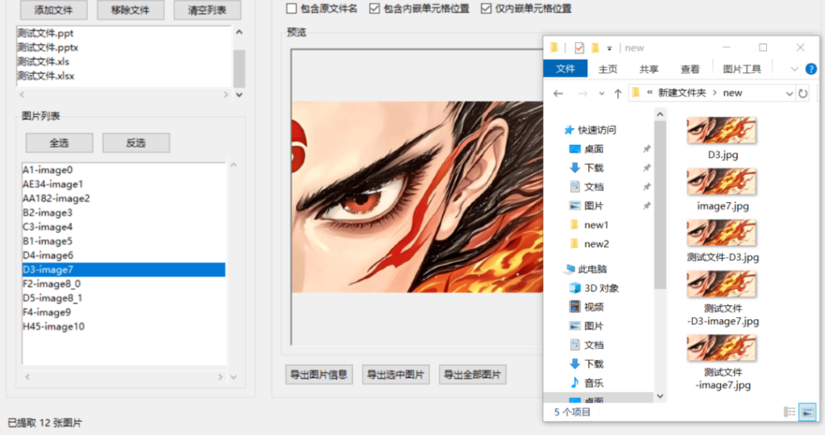Click properties icon in quick access toolbar

point(579,48)
